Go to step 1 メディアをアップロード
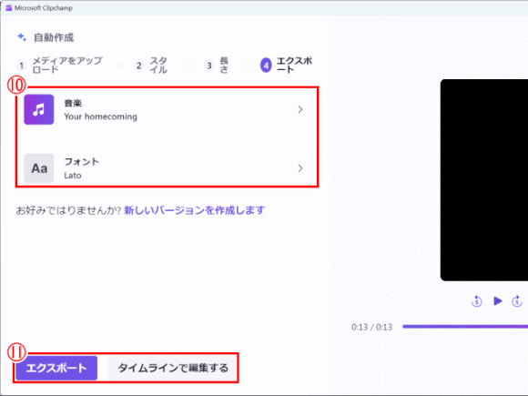 (x=59, y=65)
